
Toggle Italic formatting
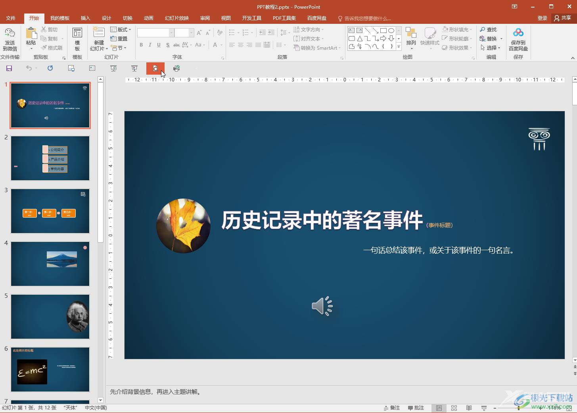point(150,45)
